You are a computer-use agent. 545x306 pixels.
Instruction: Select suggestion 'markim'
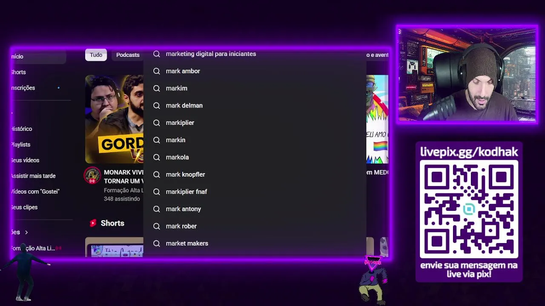click(255, 88)
